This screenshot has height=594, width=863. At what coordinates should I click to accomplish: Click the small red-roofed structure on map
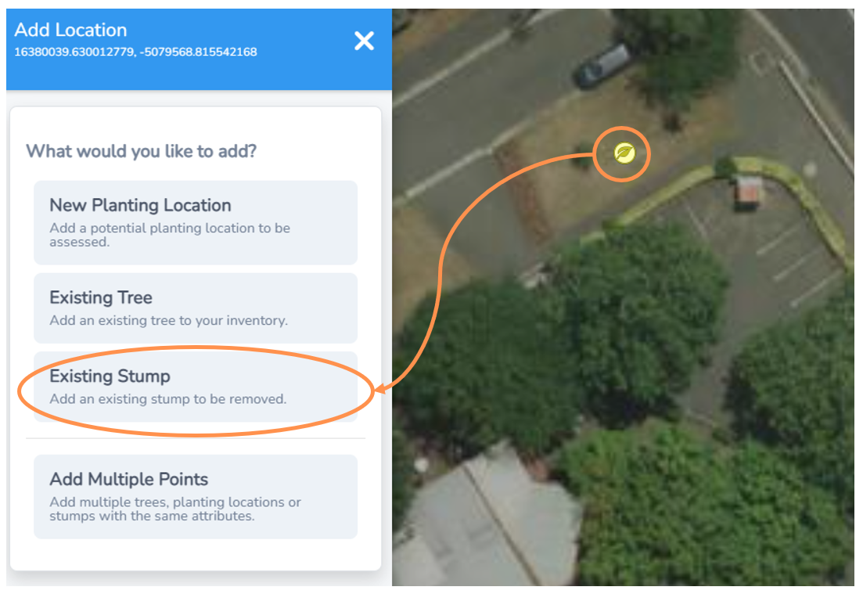747,192
